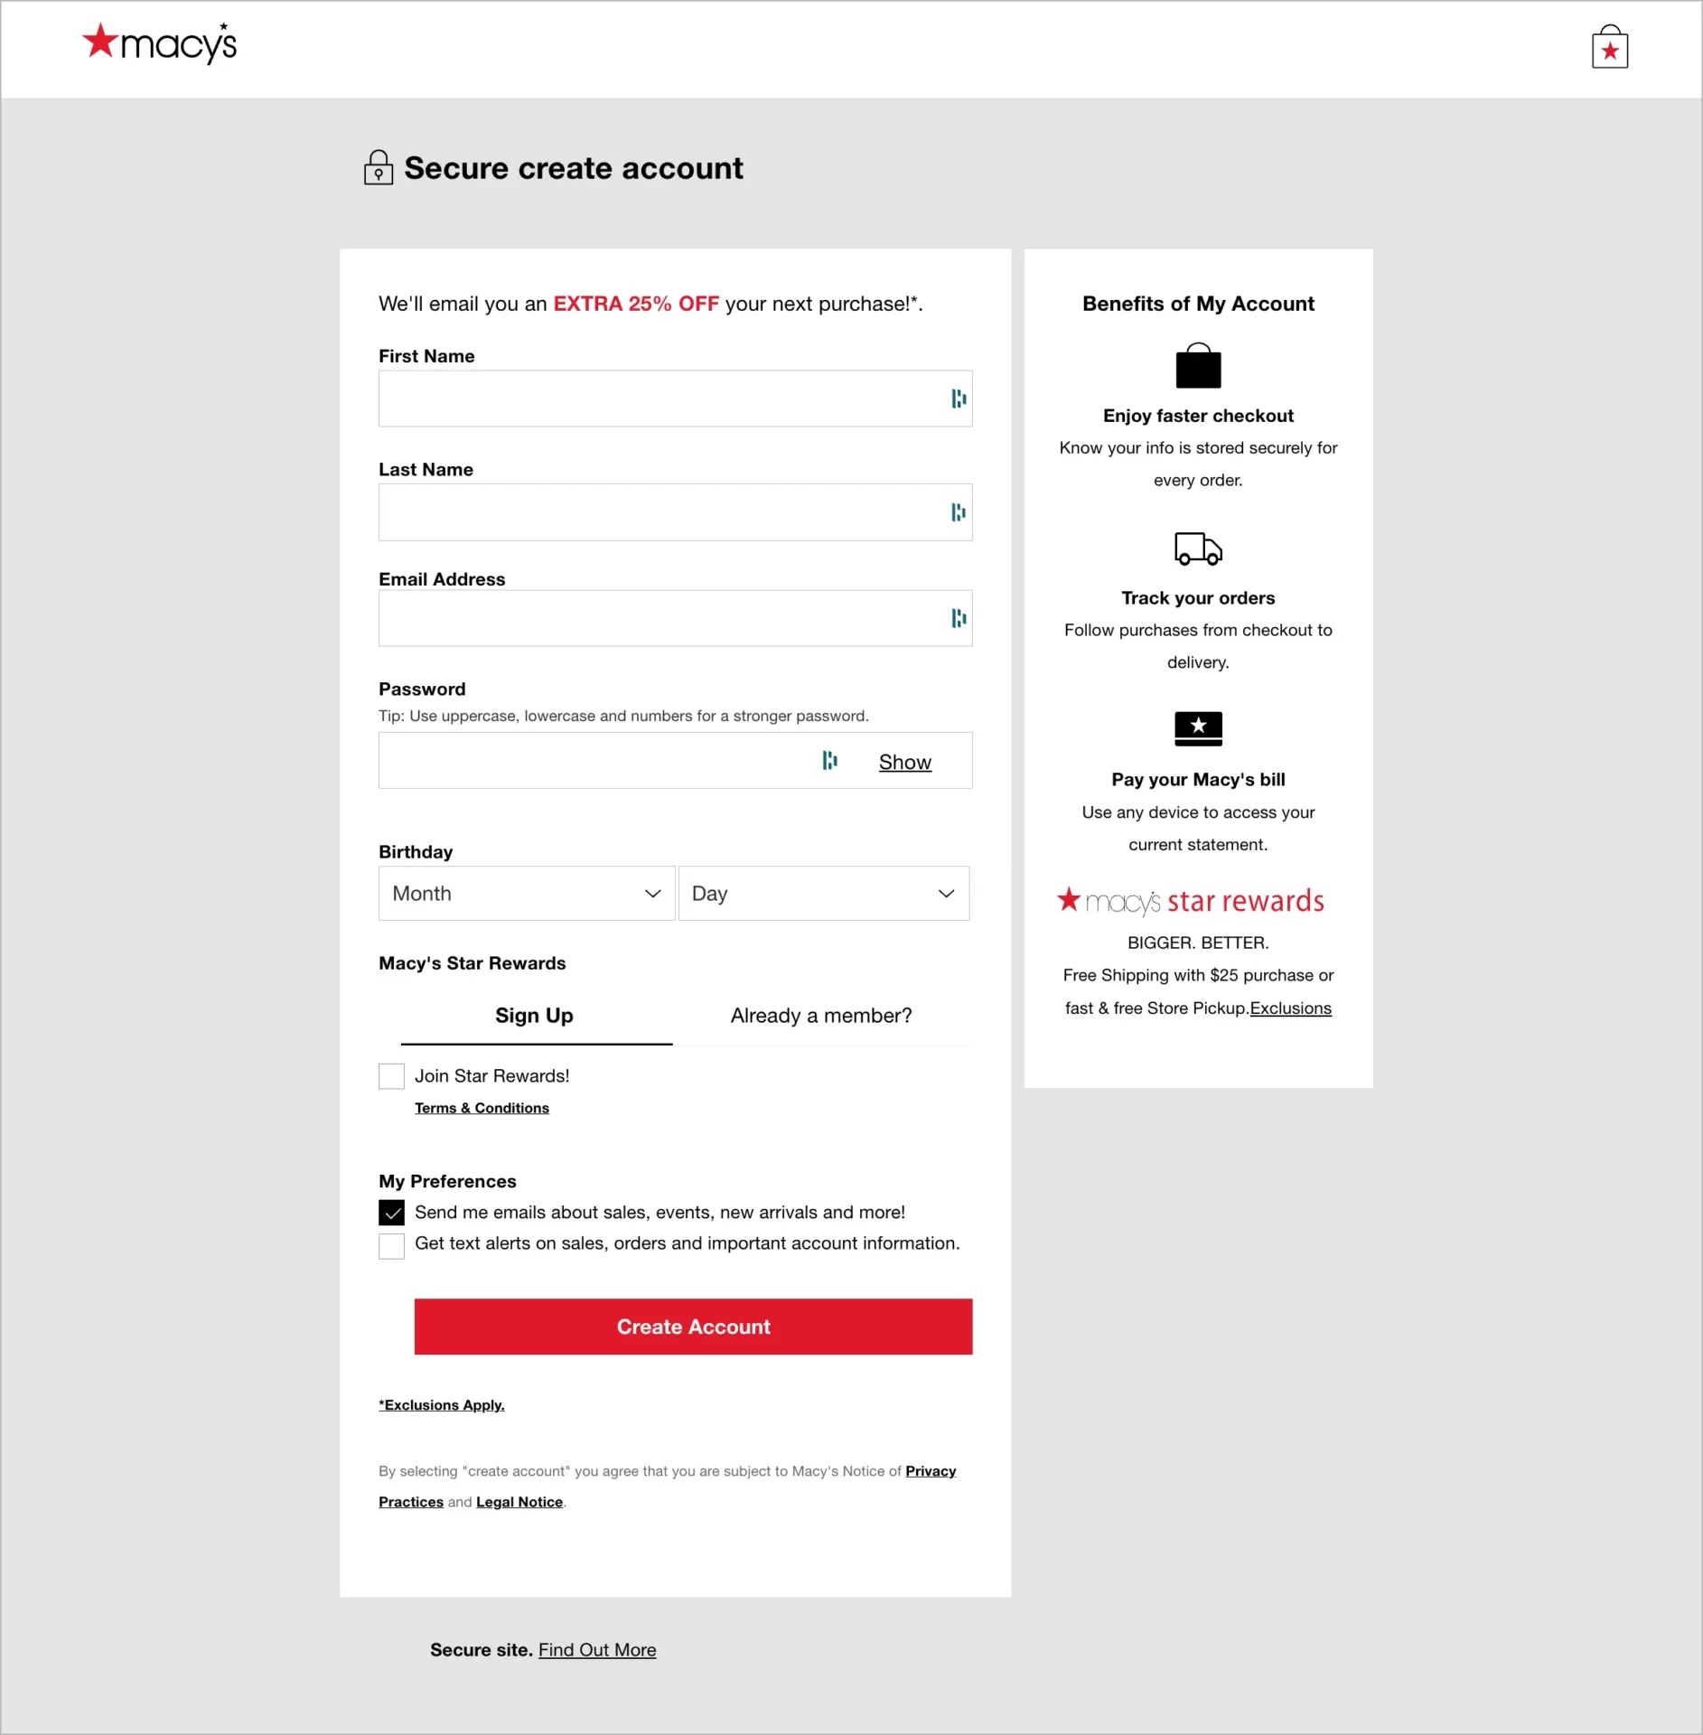Open the Terms & Conditions link
Viewport: 1703px width, 1735px height.
pyautogui.click(x=482, y=1107)
